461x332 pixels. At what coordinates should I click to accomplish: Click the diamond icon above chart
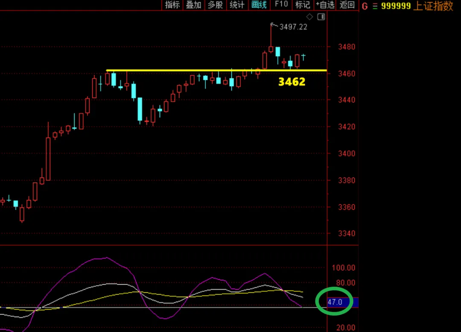(309, 17)
